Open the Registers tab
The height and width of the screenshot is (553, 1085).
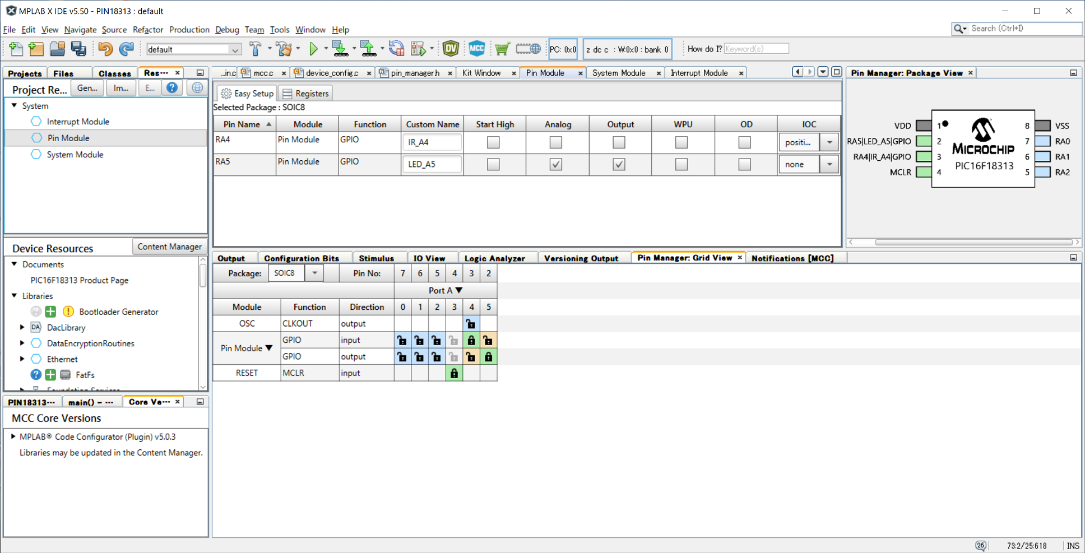306,94
